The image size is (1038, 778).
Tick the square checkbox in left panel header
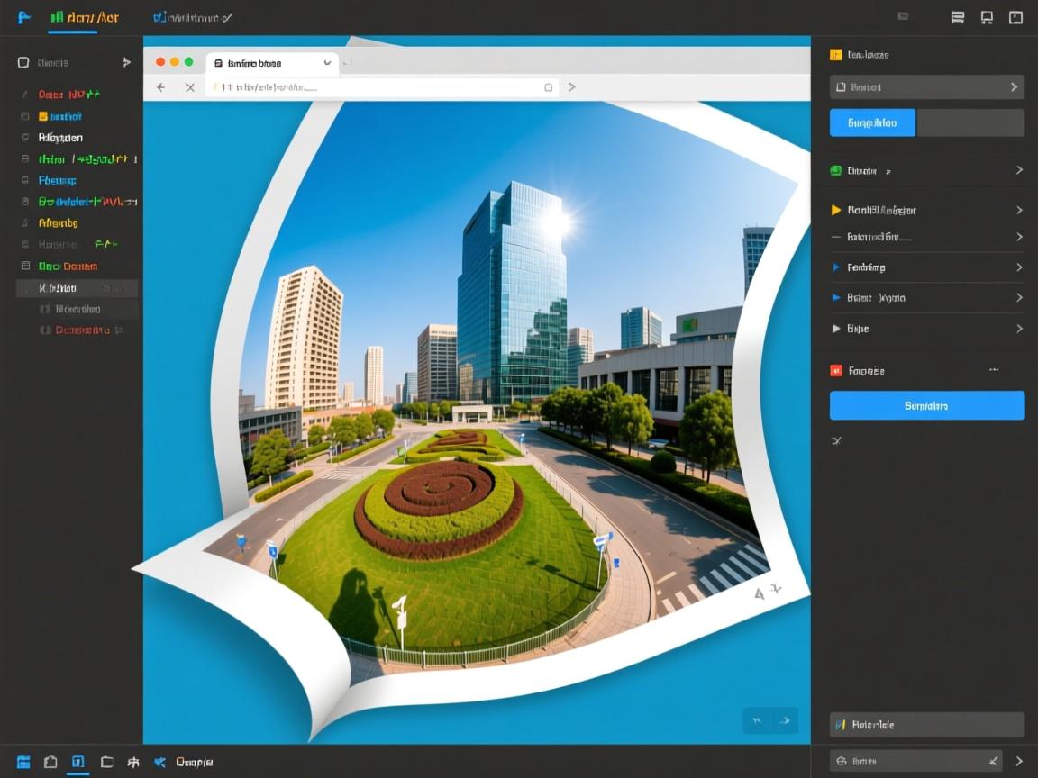(x=23, y=63)
